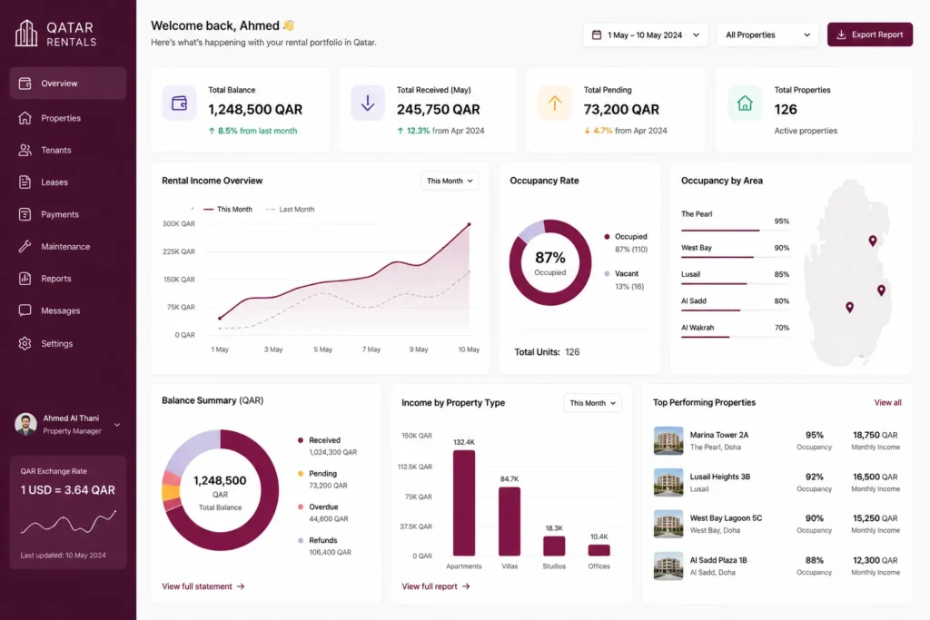Click the Qatar Rentals building logo
Image resolution: width=930 pixels, height=620 pixels.
[x=26, y=34]
